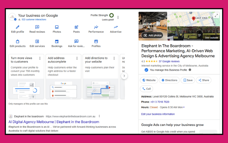Open Bookings calendar icon
This screenshot has height=143, width=228.
click(57, 41)
